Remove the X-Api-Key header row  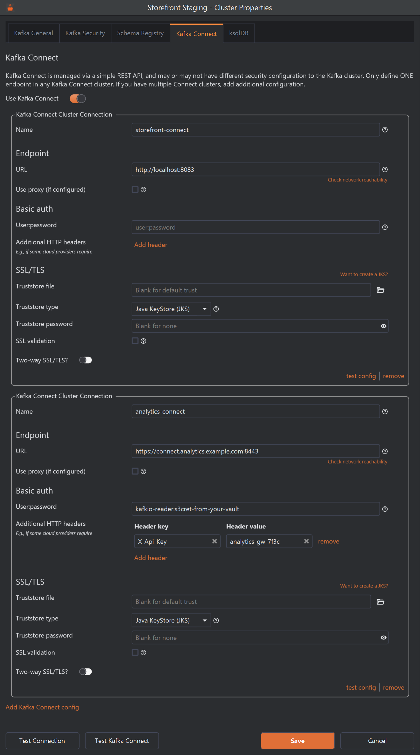(x=329, y=541)
